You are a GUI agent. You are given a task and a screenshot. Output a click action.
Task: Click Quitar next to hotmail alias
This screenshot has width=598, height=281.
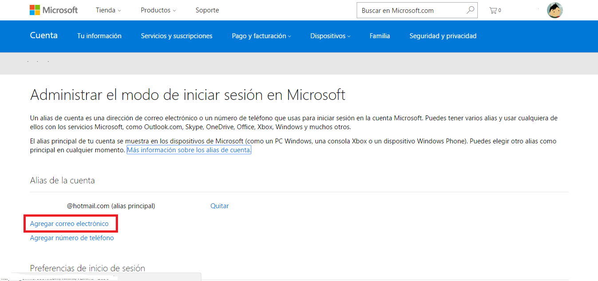click(x=220, y=206)
